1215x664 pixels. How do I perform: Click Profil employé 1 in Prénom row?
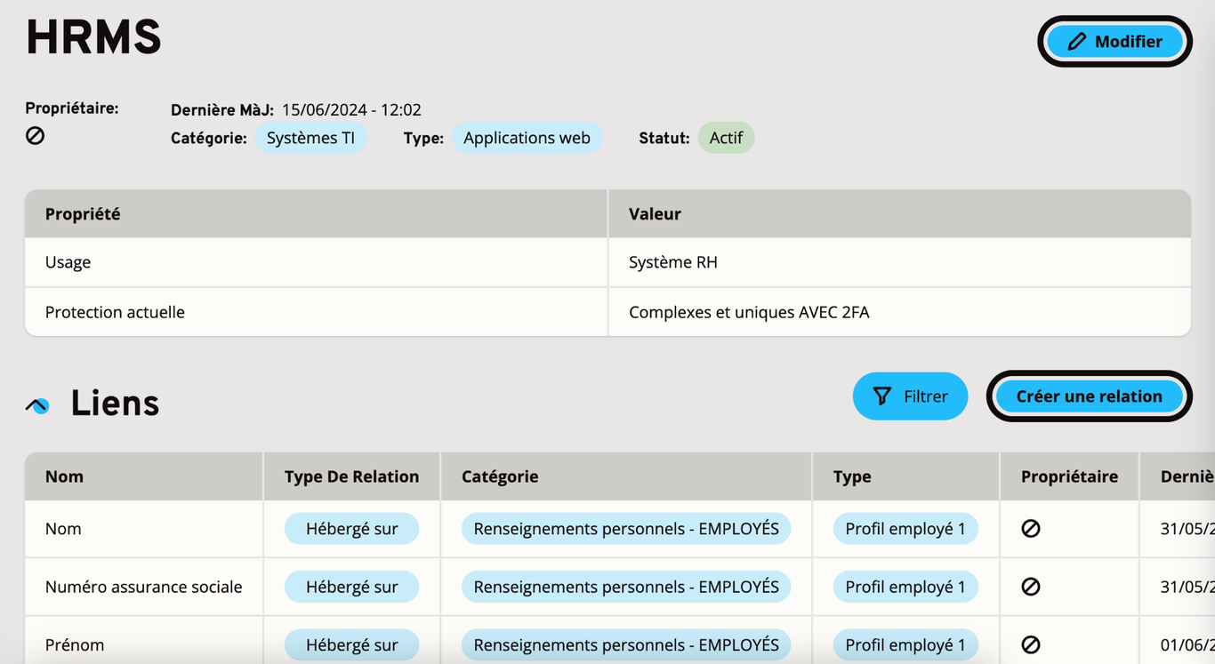[905, 644]
